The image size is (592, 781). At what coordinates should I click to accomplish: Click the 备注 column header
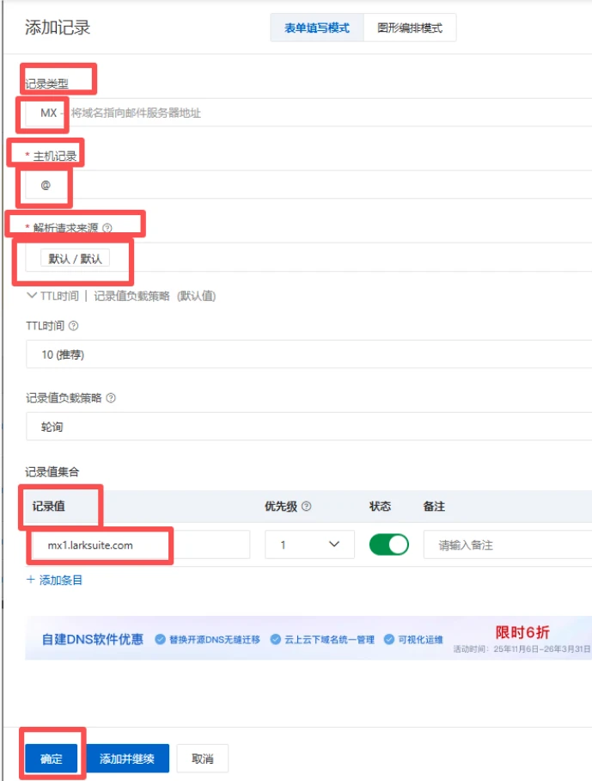(x=434, y=506)
